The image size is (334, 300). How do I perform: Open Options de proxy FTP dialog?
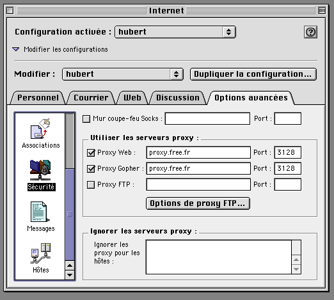[198, 203]
